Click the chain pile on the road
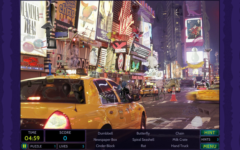Screen dimensions: 240x150 [x=191, y=110]
